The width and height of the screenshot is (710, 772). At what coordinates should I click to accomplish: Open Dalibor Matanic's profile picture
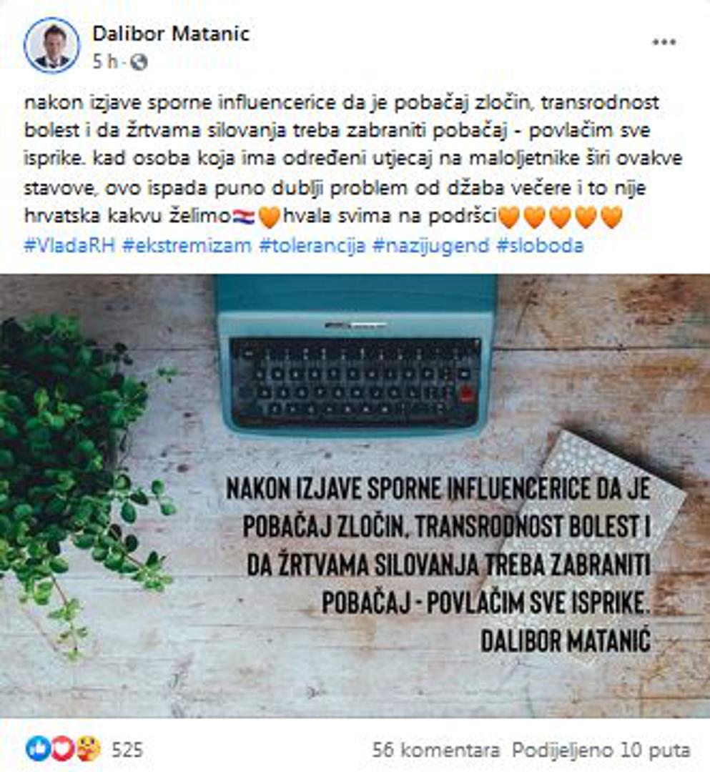51,45
